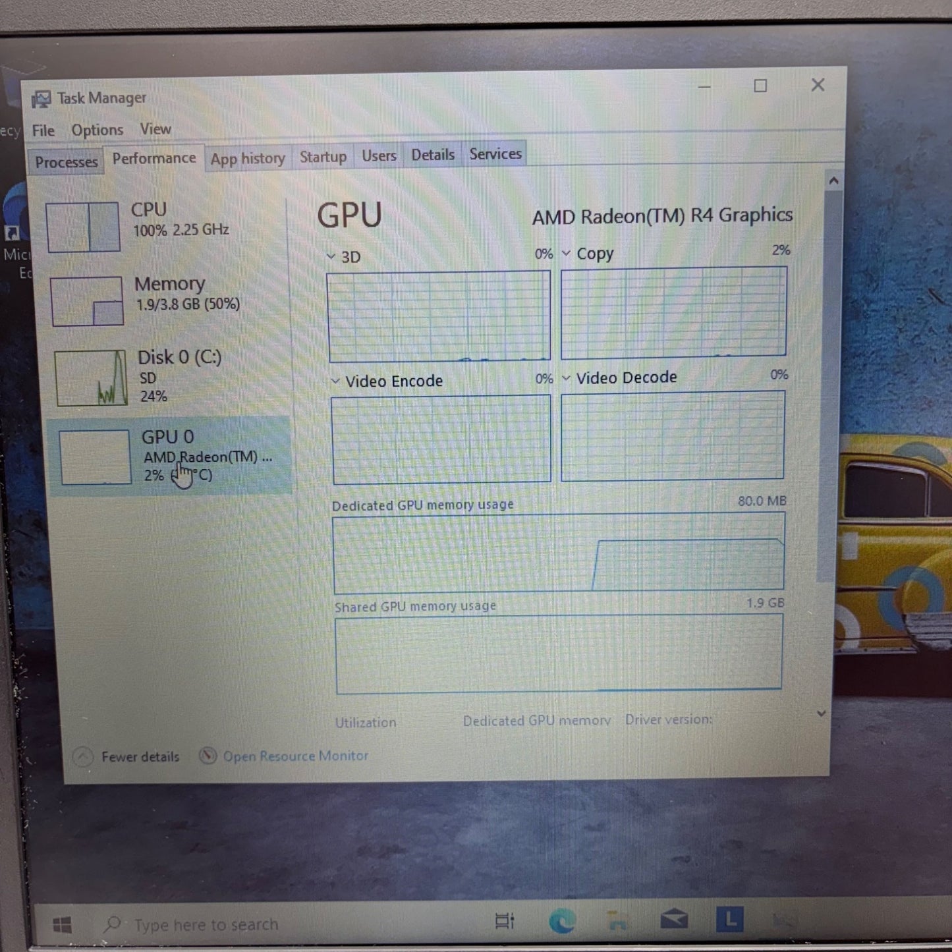Switch to the App history tab

coord(248,159)
